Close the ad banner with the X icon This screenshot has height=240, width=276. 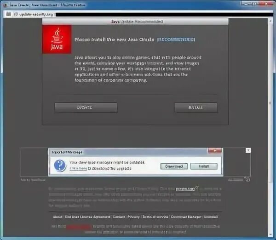pyautogui.click(x=248, y=150)
